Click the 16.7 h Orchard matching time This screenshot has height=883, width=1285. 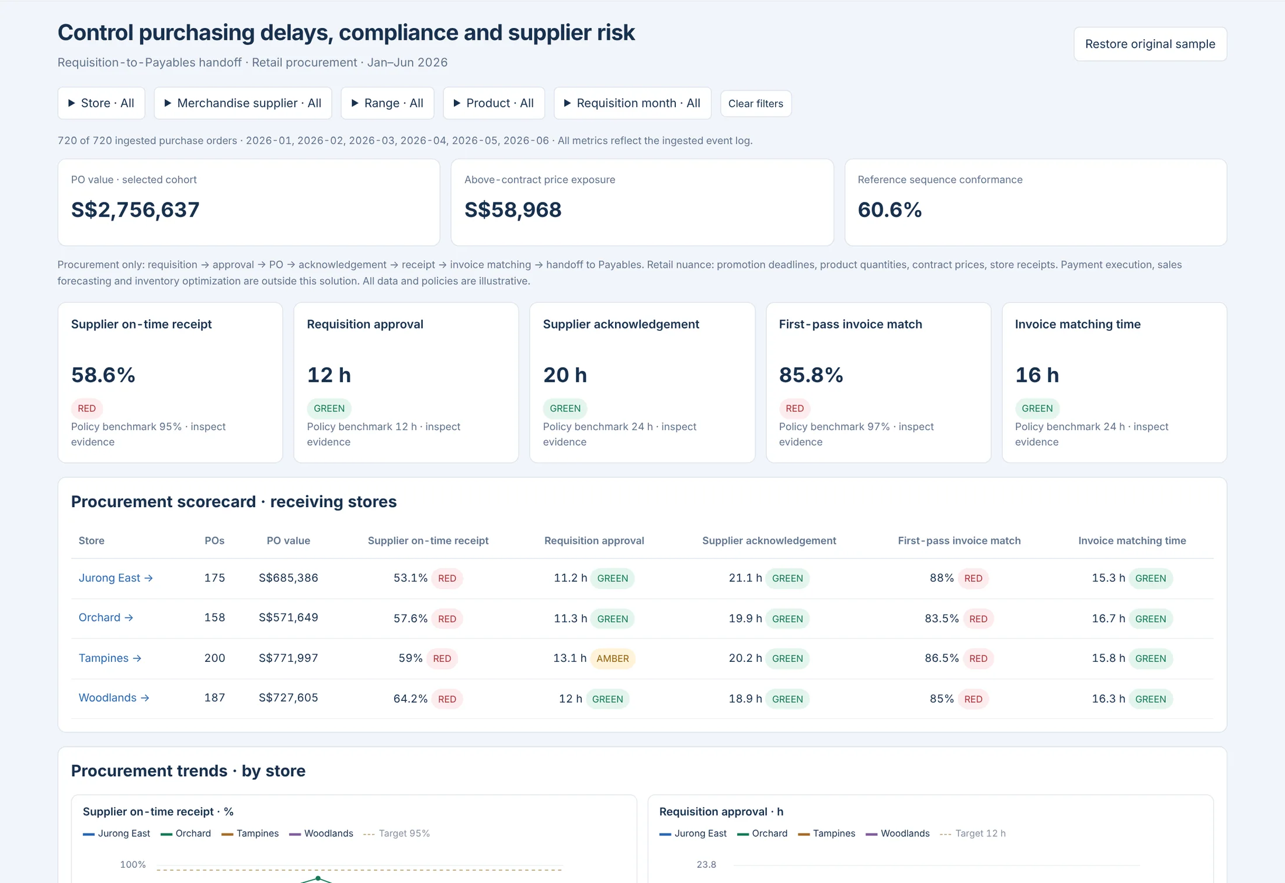1108,618
